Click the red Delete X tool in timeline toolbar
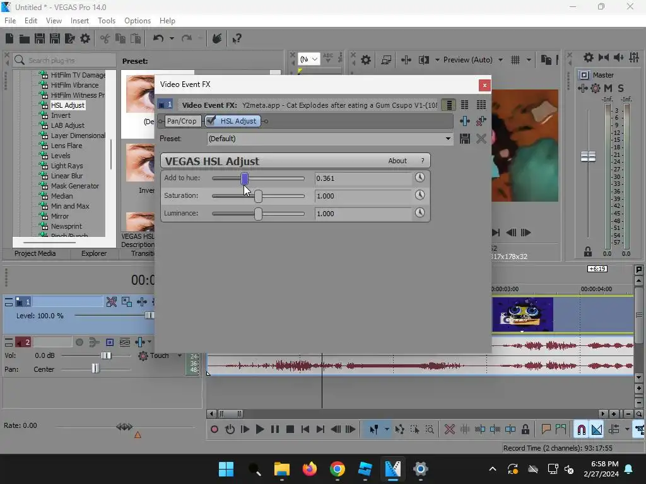 (x=449, y=430)
